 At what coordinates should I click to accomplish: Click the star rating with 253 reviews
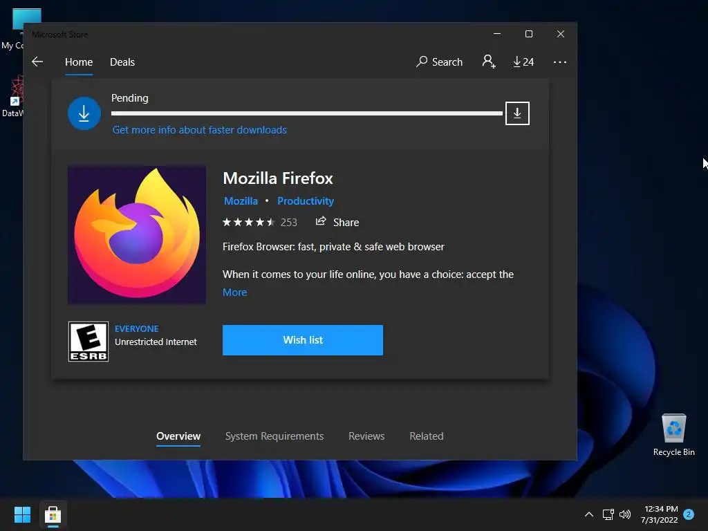click(260, 222)
